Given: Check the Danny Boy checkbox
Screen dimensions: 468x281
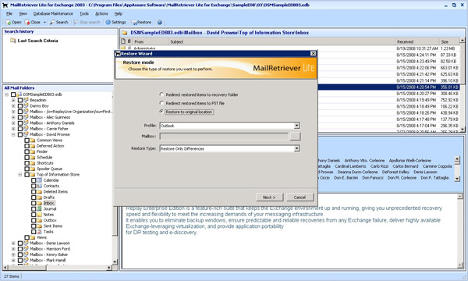Looking at the screenshot, I should (x=20, y=105).
